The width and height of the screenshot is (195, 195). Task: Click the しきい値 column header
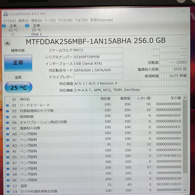[x=144, y=98]
